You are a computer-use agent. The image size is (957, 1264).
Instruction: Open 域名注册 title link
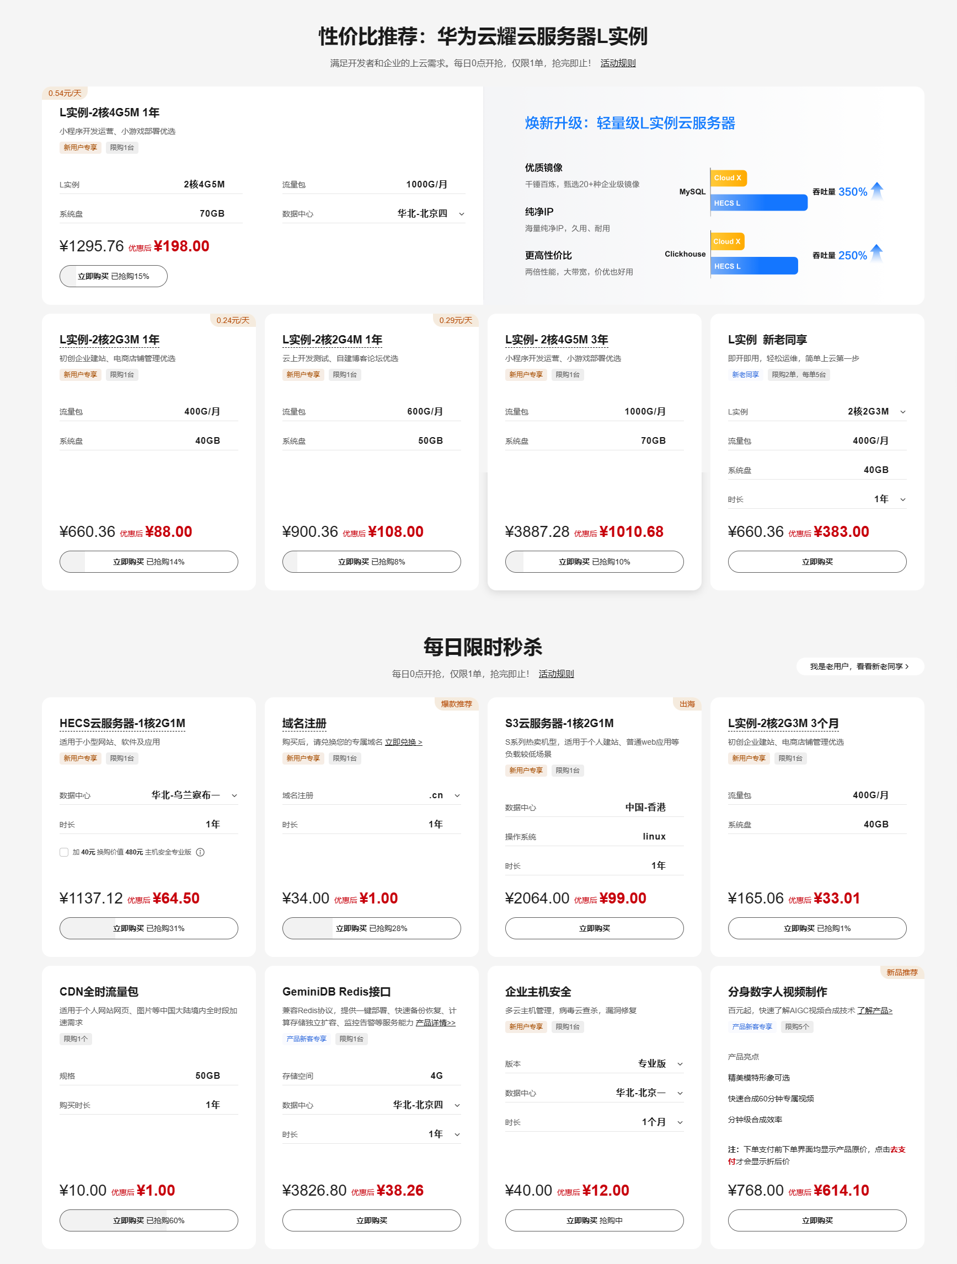pyautogui.click(x=304, y=723)
